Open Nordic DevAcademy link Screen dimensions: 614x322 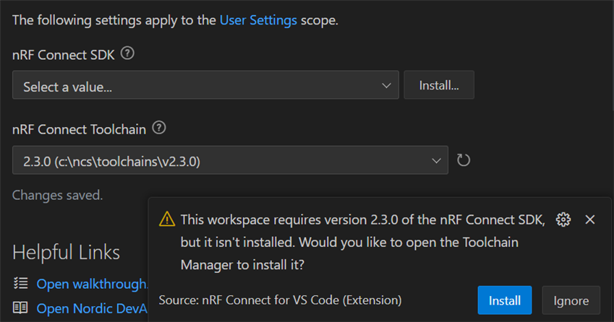click(92, 308)
